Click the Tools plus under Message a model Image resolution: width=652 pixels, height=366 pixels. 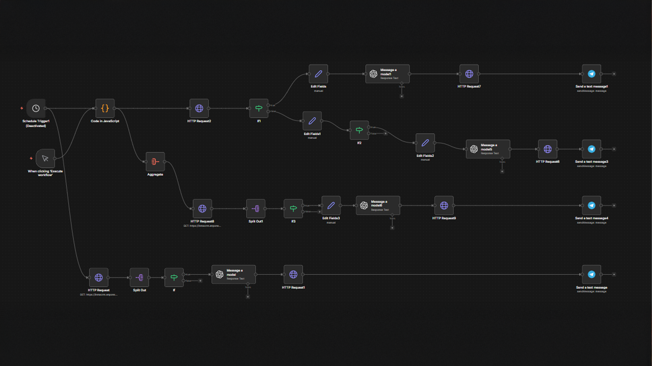pyautogui.click(x=248, y=297)
